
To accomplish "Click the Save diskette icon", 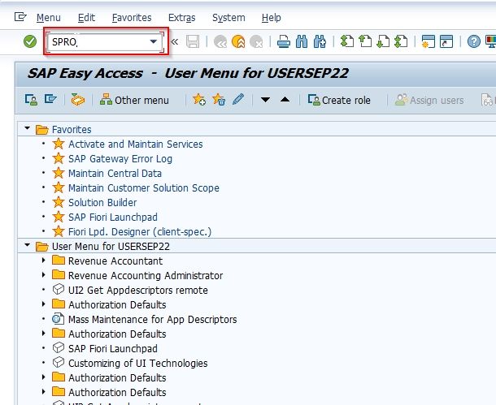I will [x=193, y=41].
